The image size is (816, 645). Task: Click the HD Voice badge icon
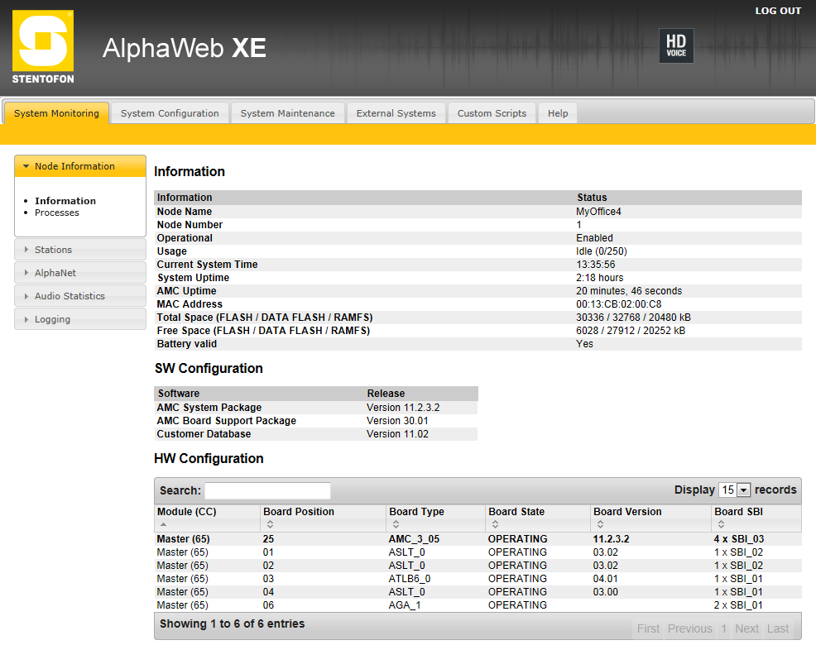click(676, 46)
